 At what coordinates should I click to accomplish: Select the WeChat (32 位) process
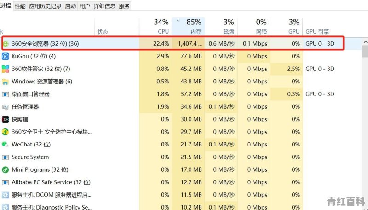(31, 145)
